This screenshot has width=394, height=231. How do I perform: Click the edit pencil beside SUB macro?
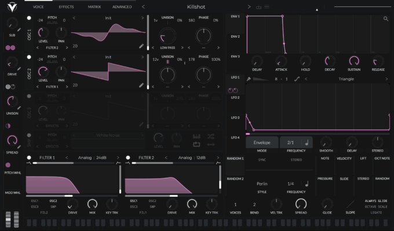coord(19,30)
